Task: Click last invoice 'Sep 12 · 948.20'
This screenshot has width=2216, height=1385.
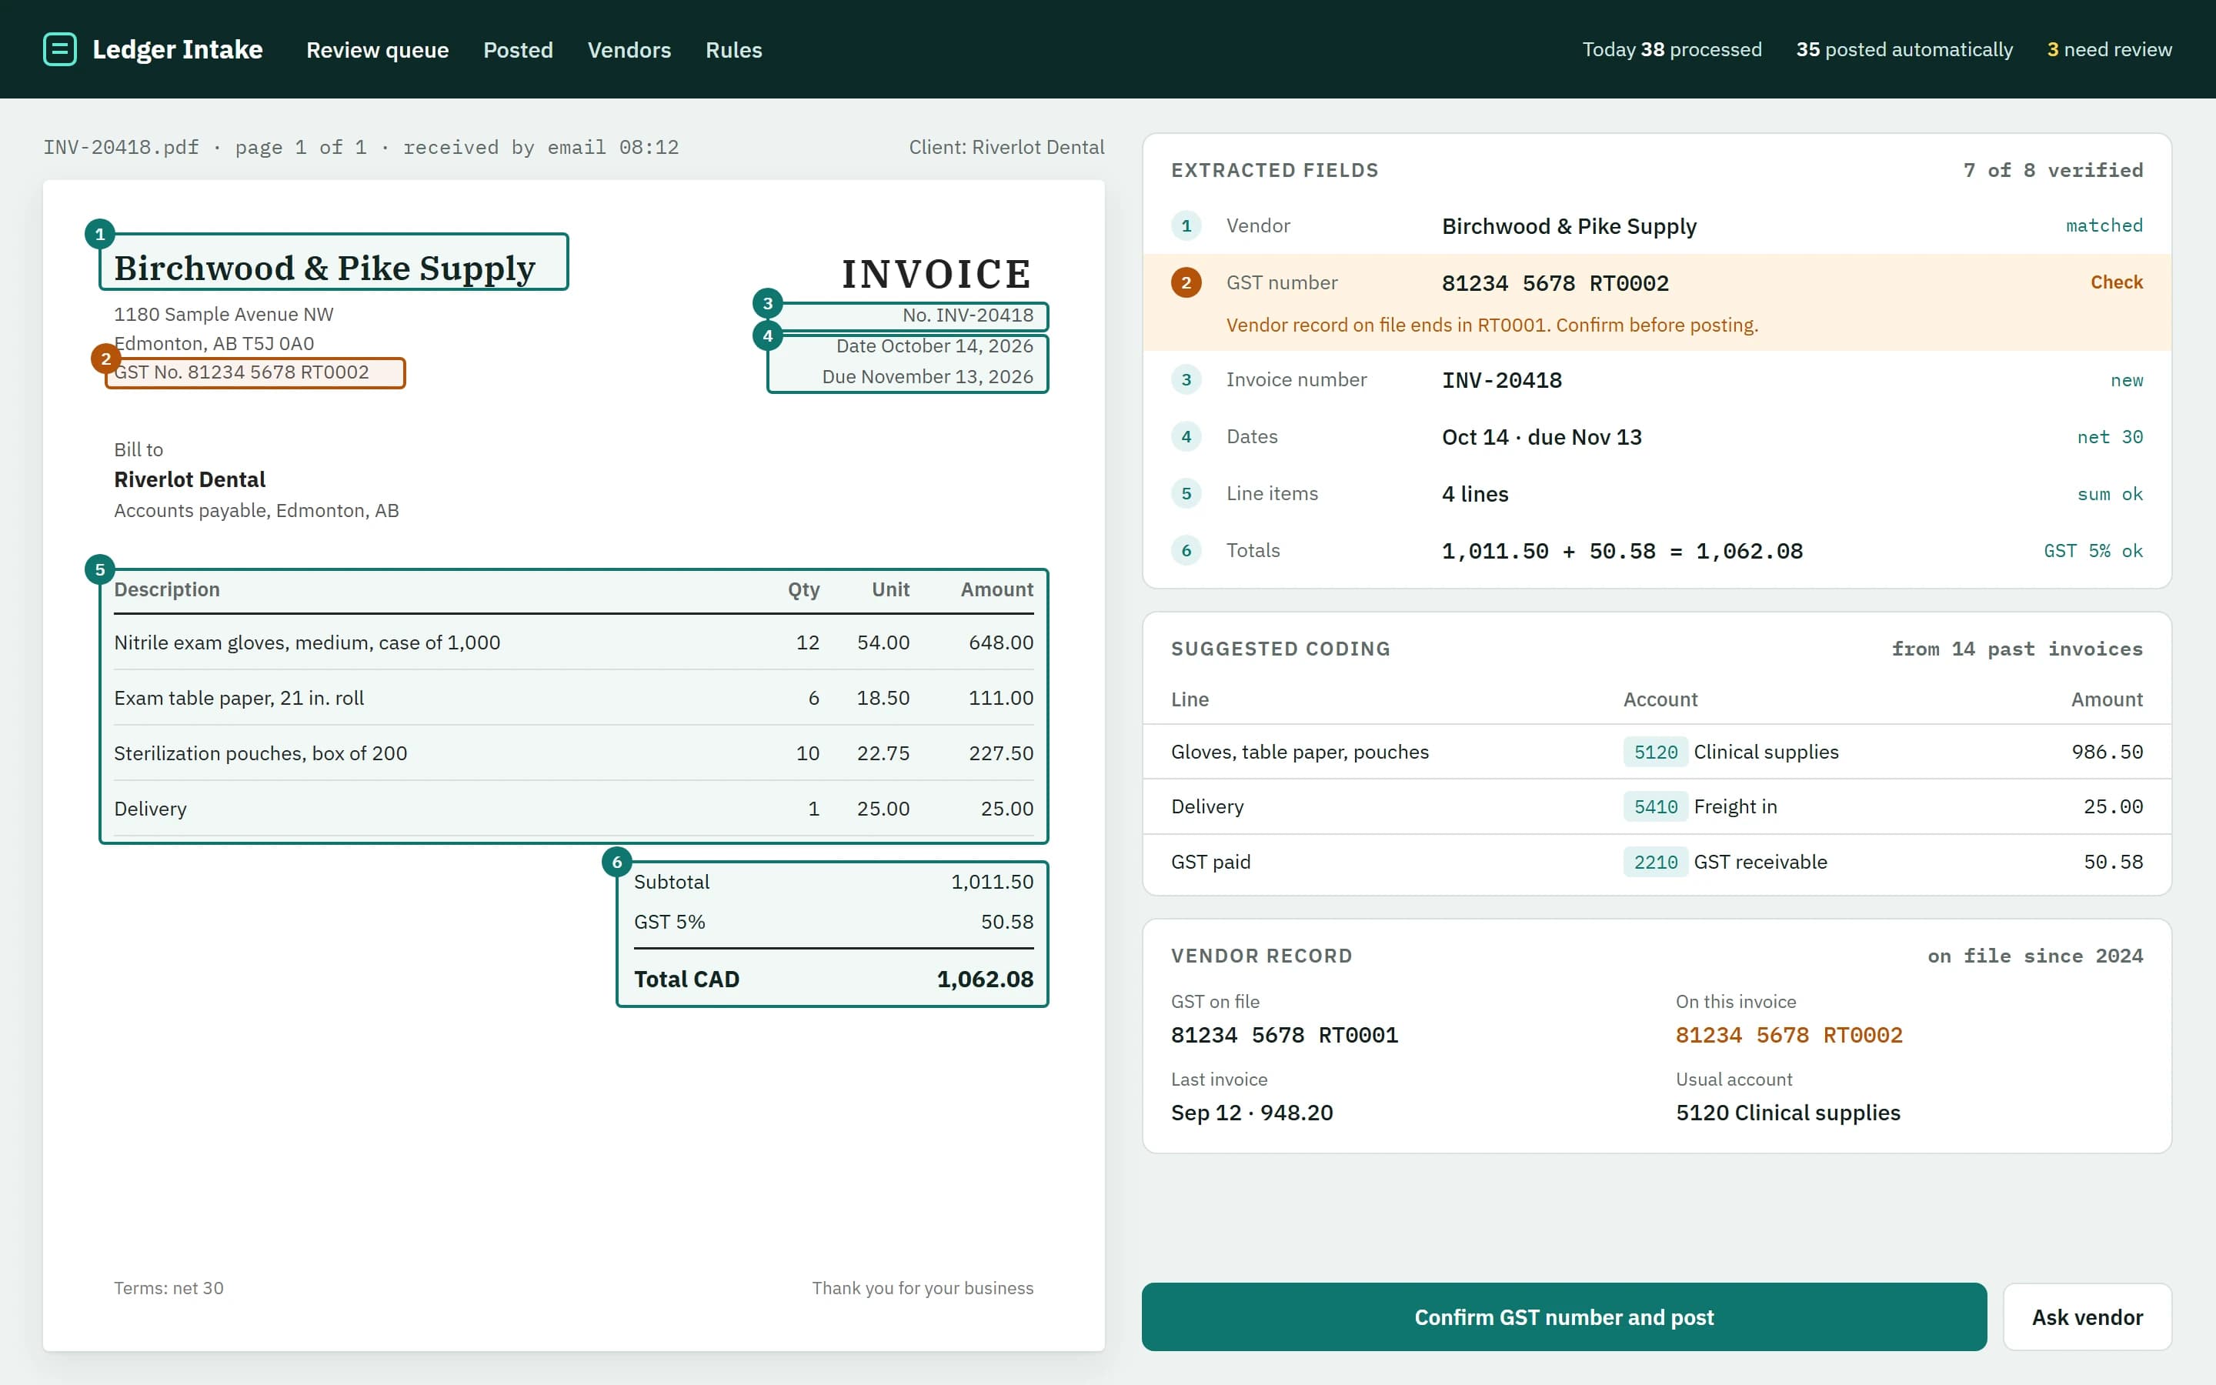Action: click(1252, 1112)
